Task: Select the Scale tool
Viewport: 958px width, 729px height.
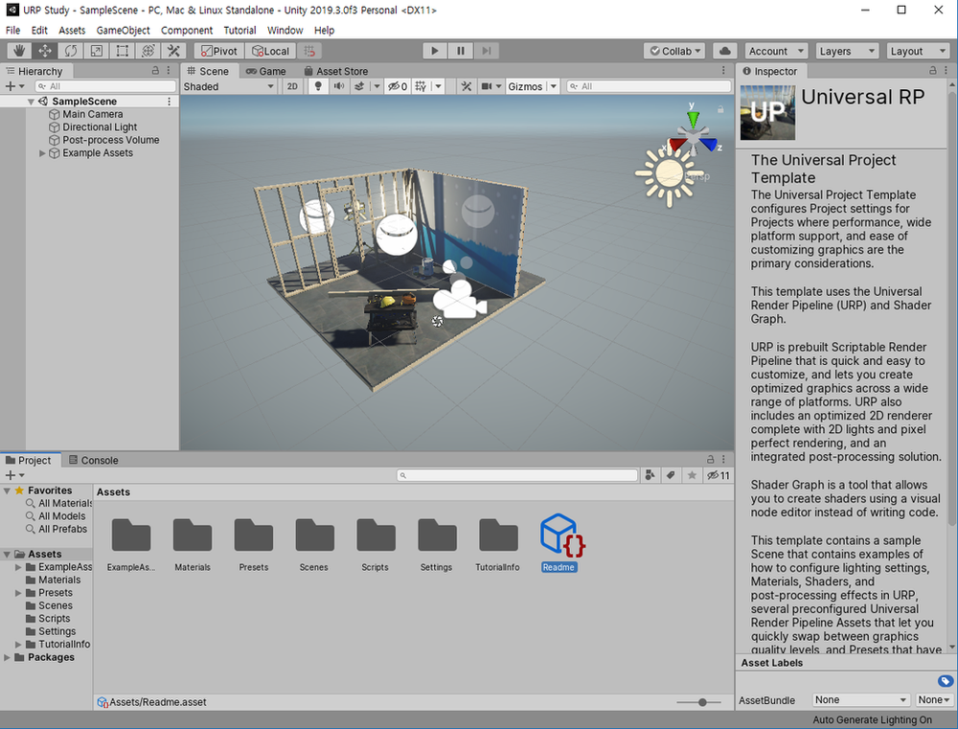Action: pos(97,51)
